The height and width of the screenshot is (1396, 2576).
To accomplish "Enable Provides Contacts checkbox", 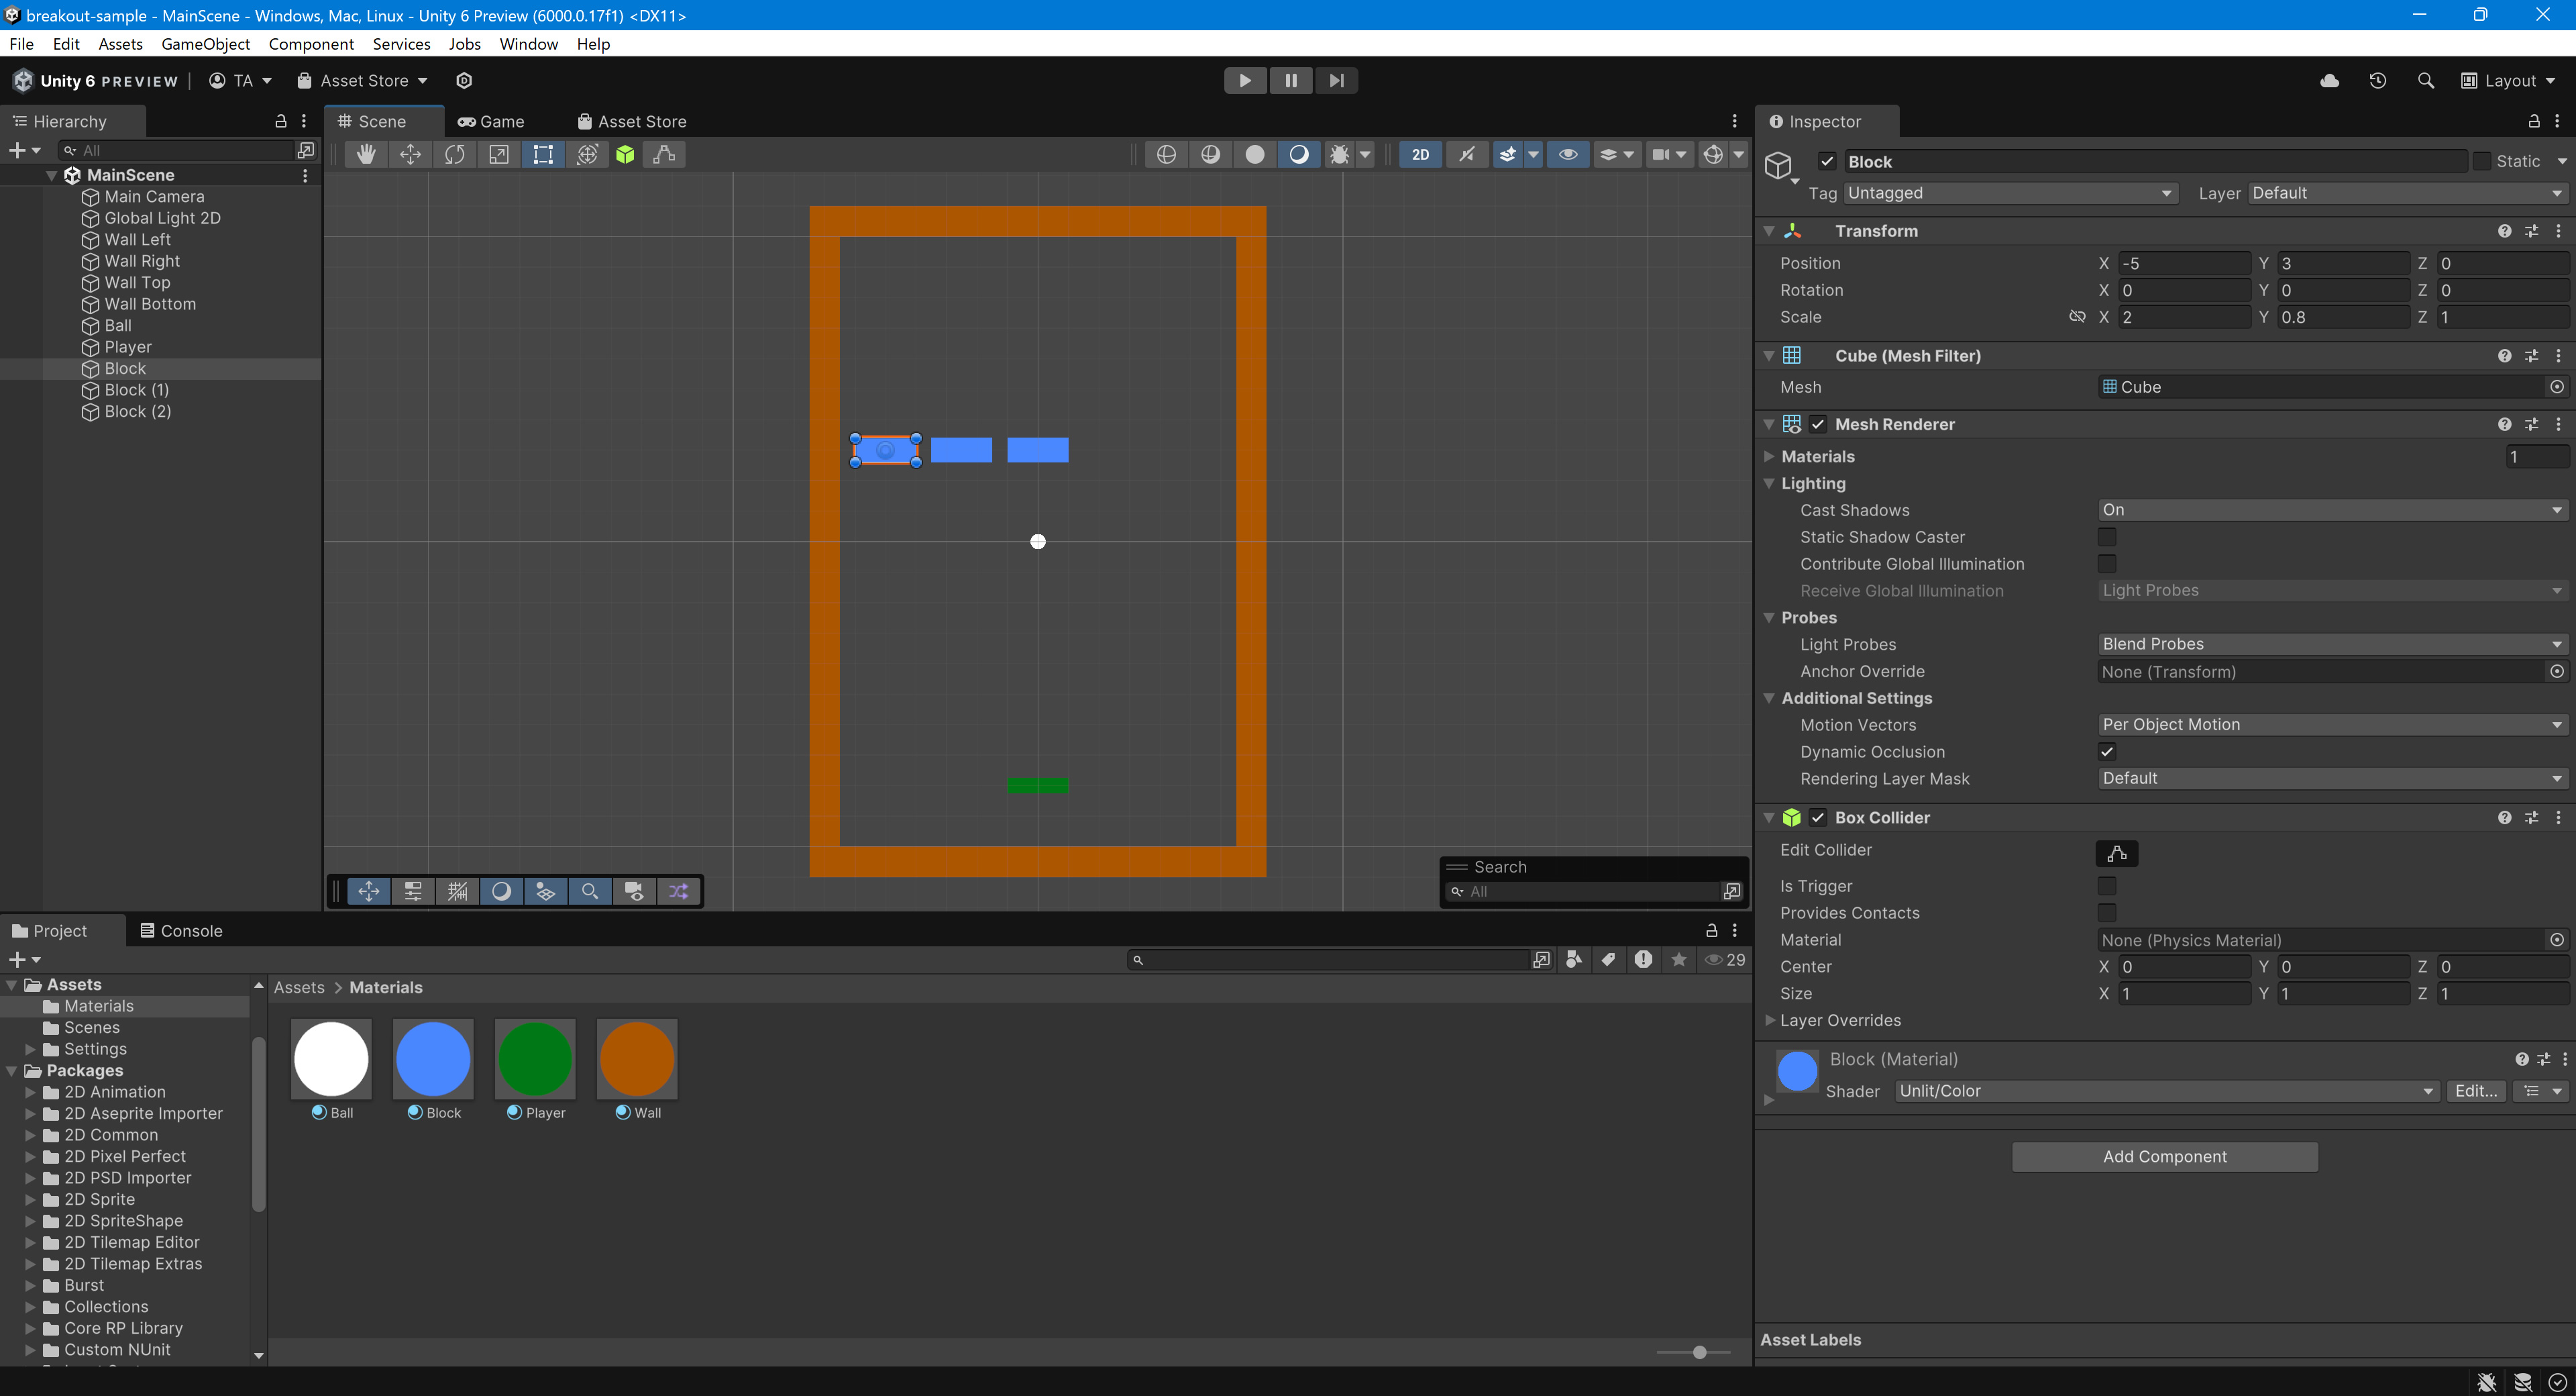I will pyautogui.click(x=2107, y=913).
